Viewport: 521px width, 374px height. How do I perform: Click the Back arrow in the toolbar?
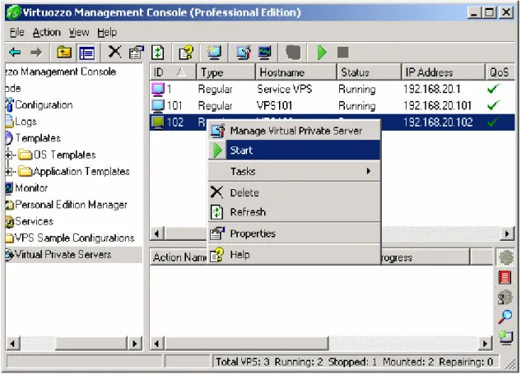(x=15, y=52)
